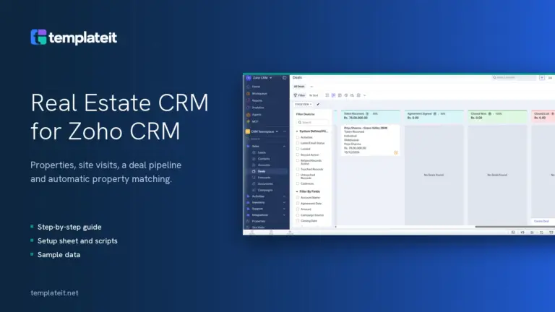Click the Filter button

[299, 95]
